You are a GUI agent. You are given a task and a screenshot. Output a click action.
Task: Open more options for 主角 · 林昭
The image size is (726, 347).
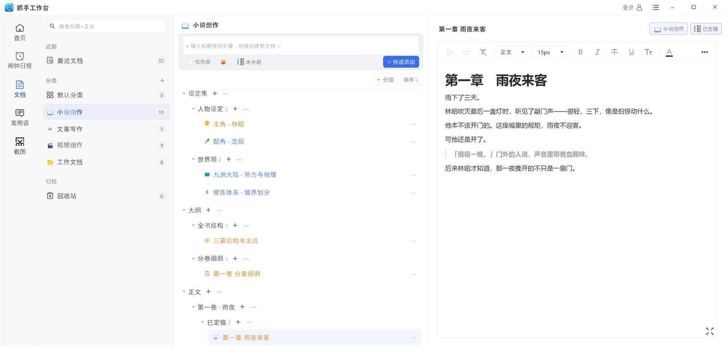click(x=413, y=124)
